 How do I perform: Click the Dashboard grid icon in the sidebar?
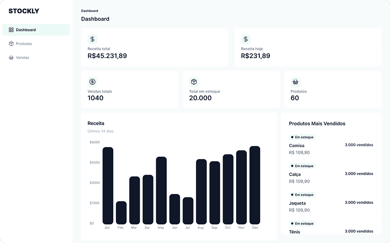11,30
